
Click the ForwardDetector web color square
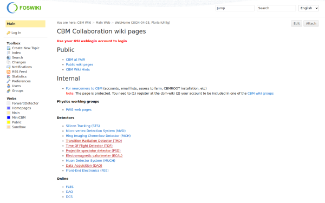coord(9,103)
